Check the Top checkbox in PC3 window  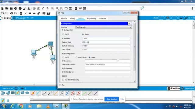[60, 85]
